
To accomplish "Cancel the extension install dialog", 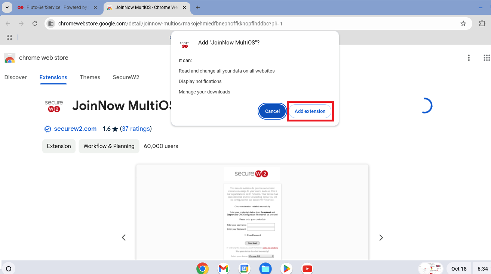I will (x=272, y=111).
